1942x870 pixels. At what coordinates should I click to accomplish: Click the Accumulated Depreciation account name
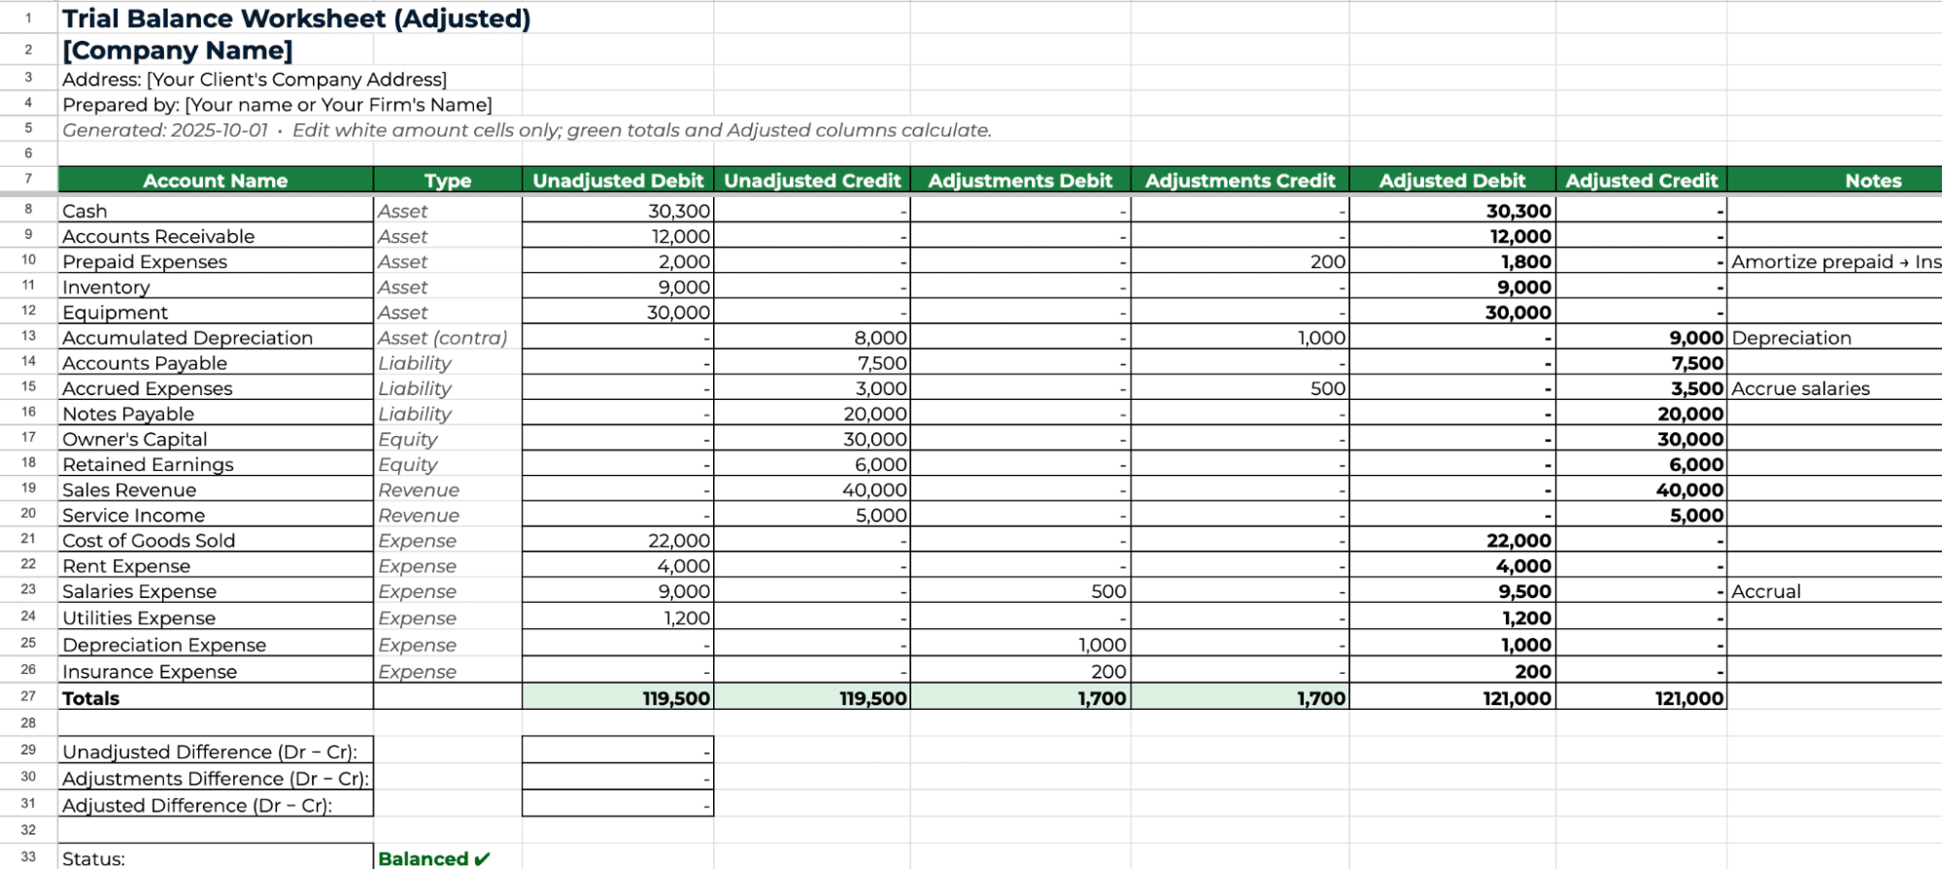click(187, 338)
